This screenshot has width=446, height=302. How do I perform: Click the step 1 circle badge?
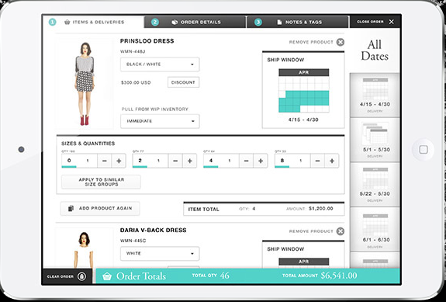coord(52,22)
